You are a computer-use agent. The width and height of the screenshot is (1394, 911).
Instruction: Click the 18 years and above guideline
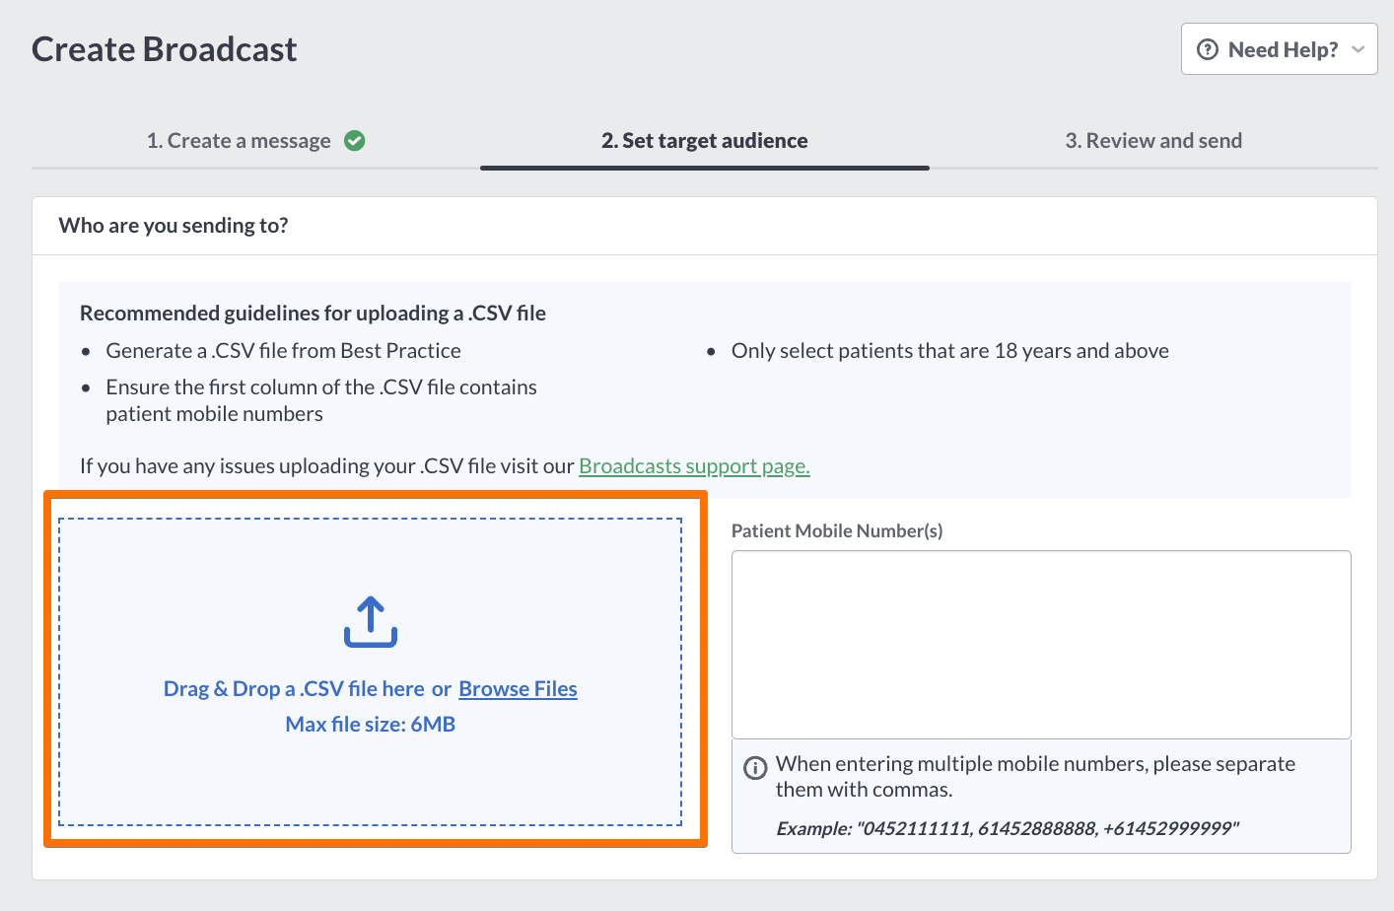pyautogui.click(x=950, y=351)
